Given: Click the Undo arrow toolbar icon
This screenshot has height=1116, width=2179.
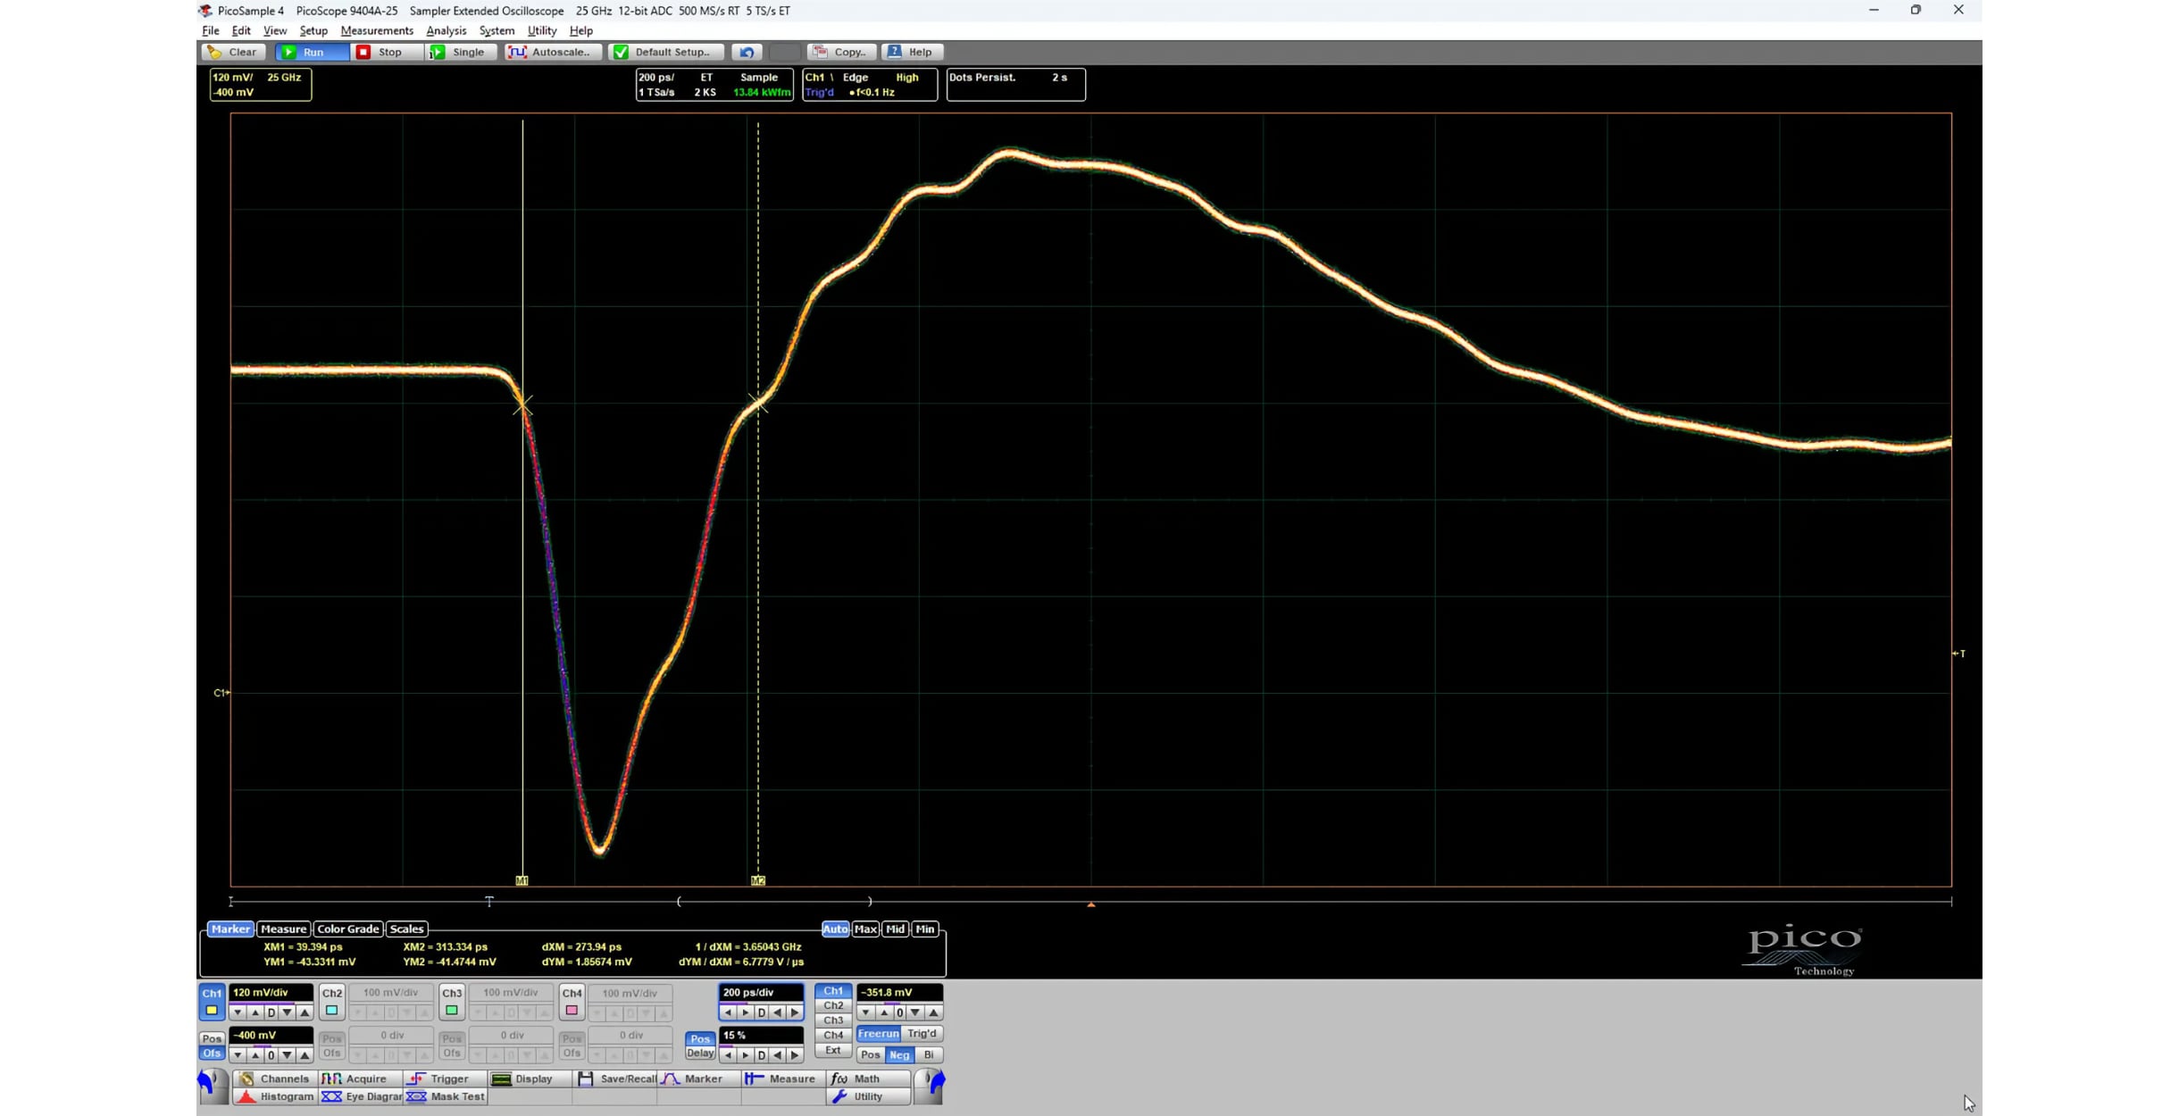Looking at the screenshot, I should pyautogui.click(x=747, y=52).
